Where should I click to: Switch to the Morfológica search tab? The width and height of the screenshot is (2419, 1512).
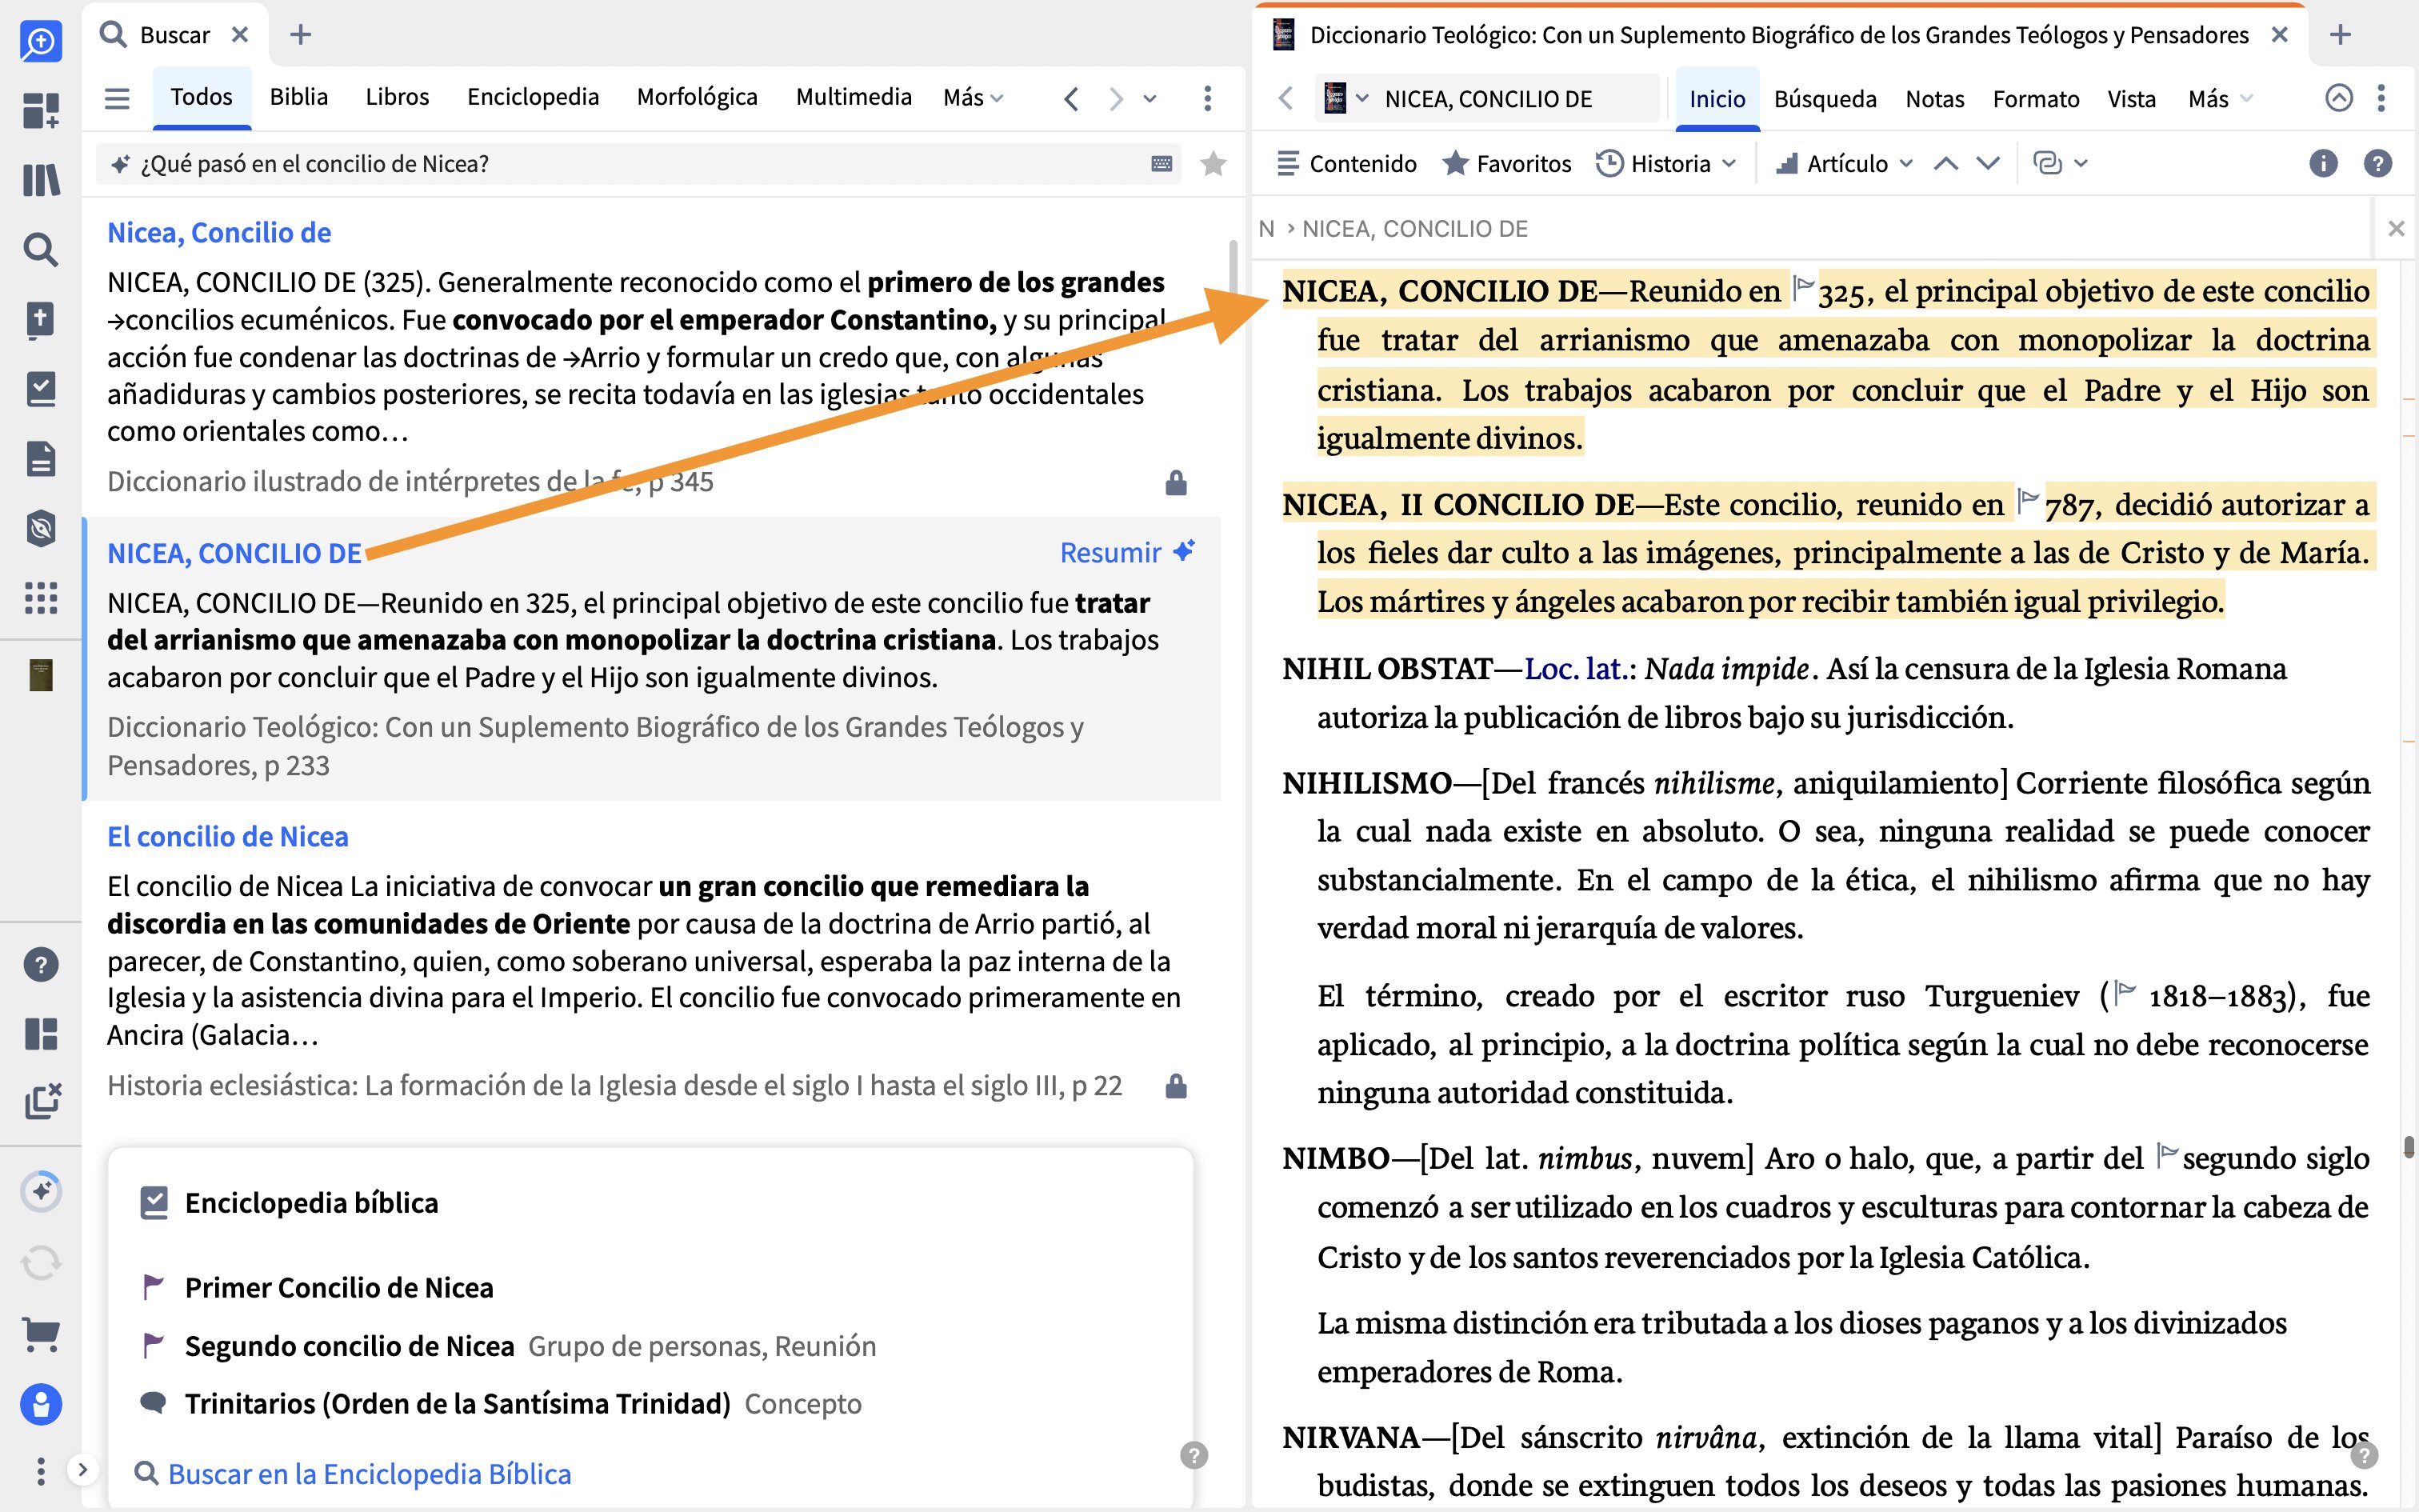coord(697,97)
